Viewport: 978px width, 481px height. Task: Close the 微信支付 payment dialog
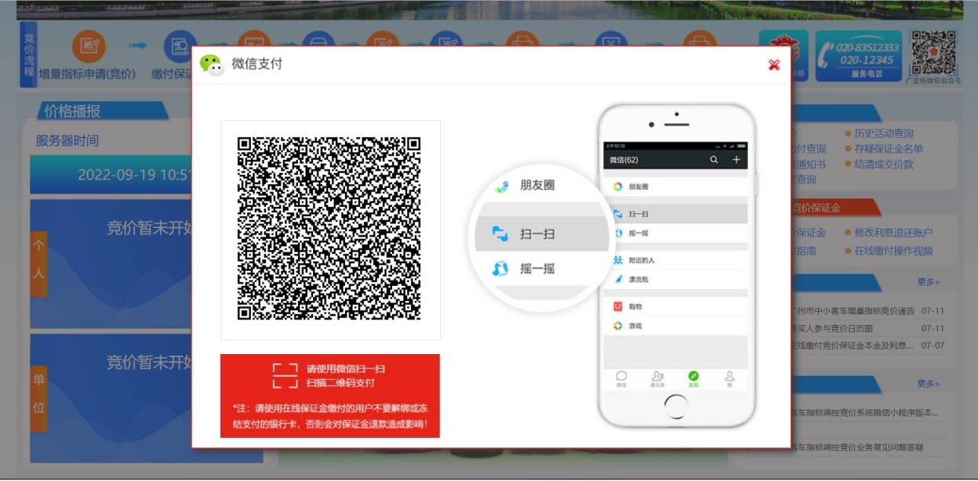coord(774,65)
